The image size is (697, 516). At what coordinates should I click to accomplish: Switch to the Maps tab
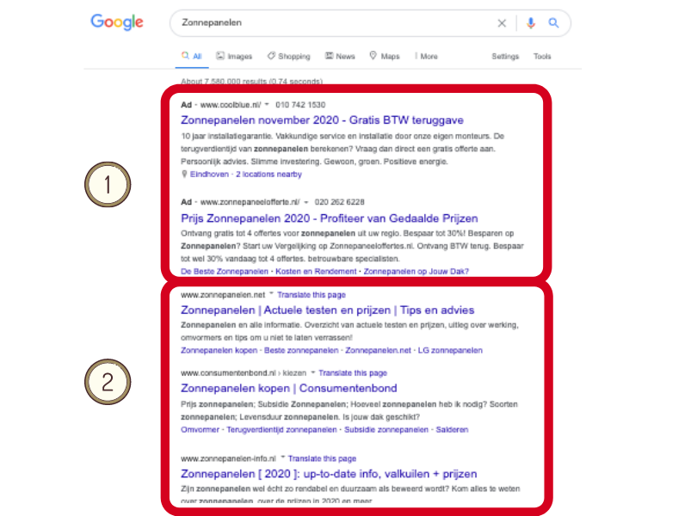385,57
